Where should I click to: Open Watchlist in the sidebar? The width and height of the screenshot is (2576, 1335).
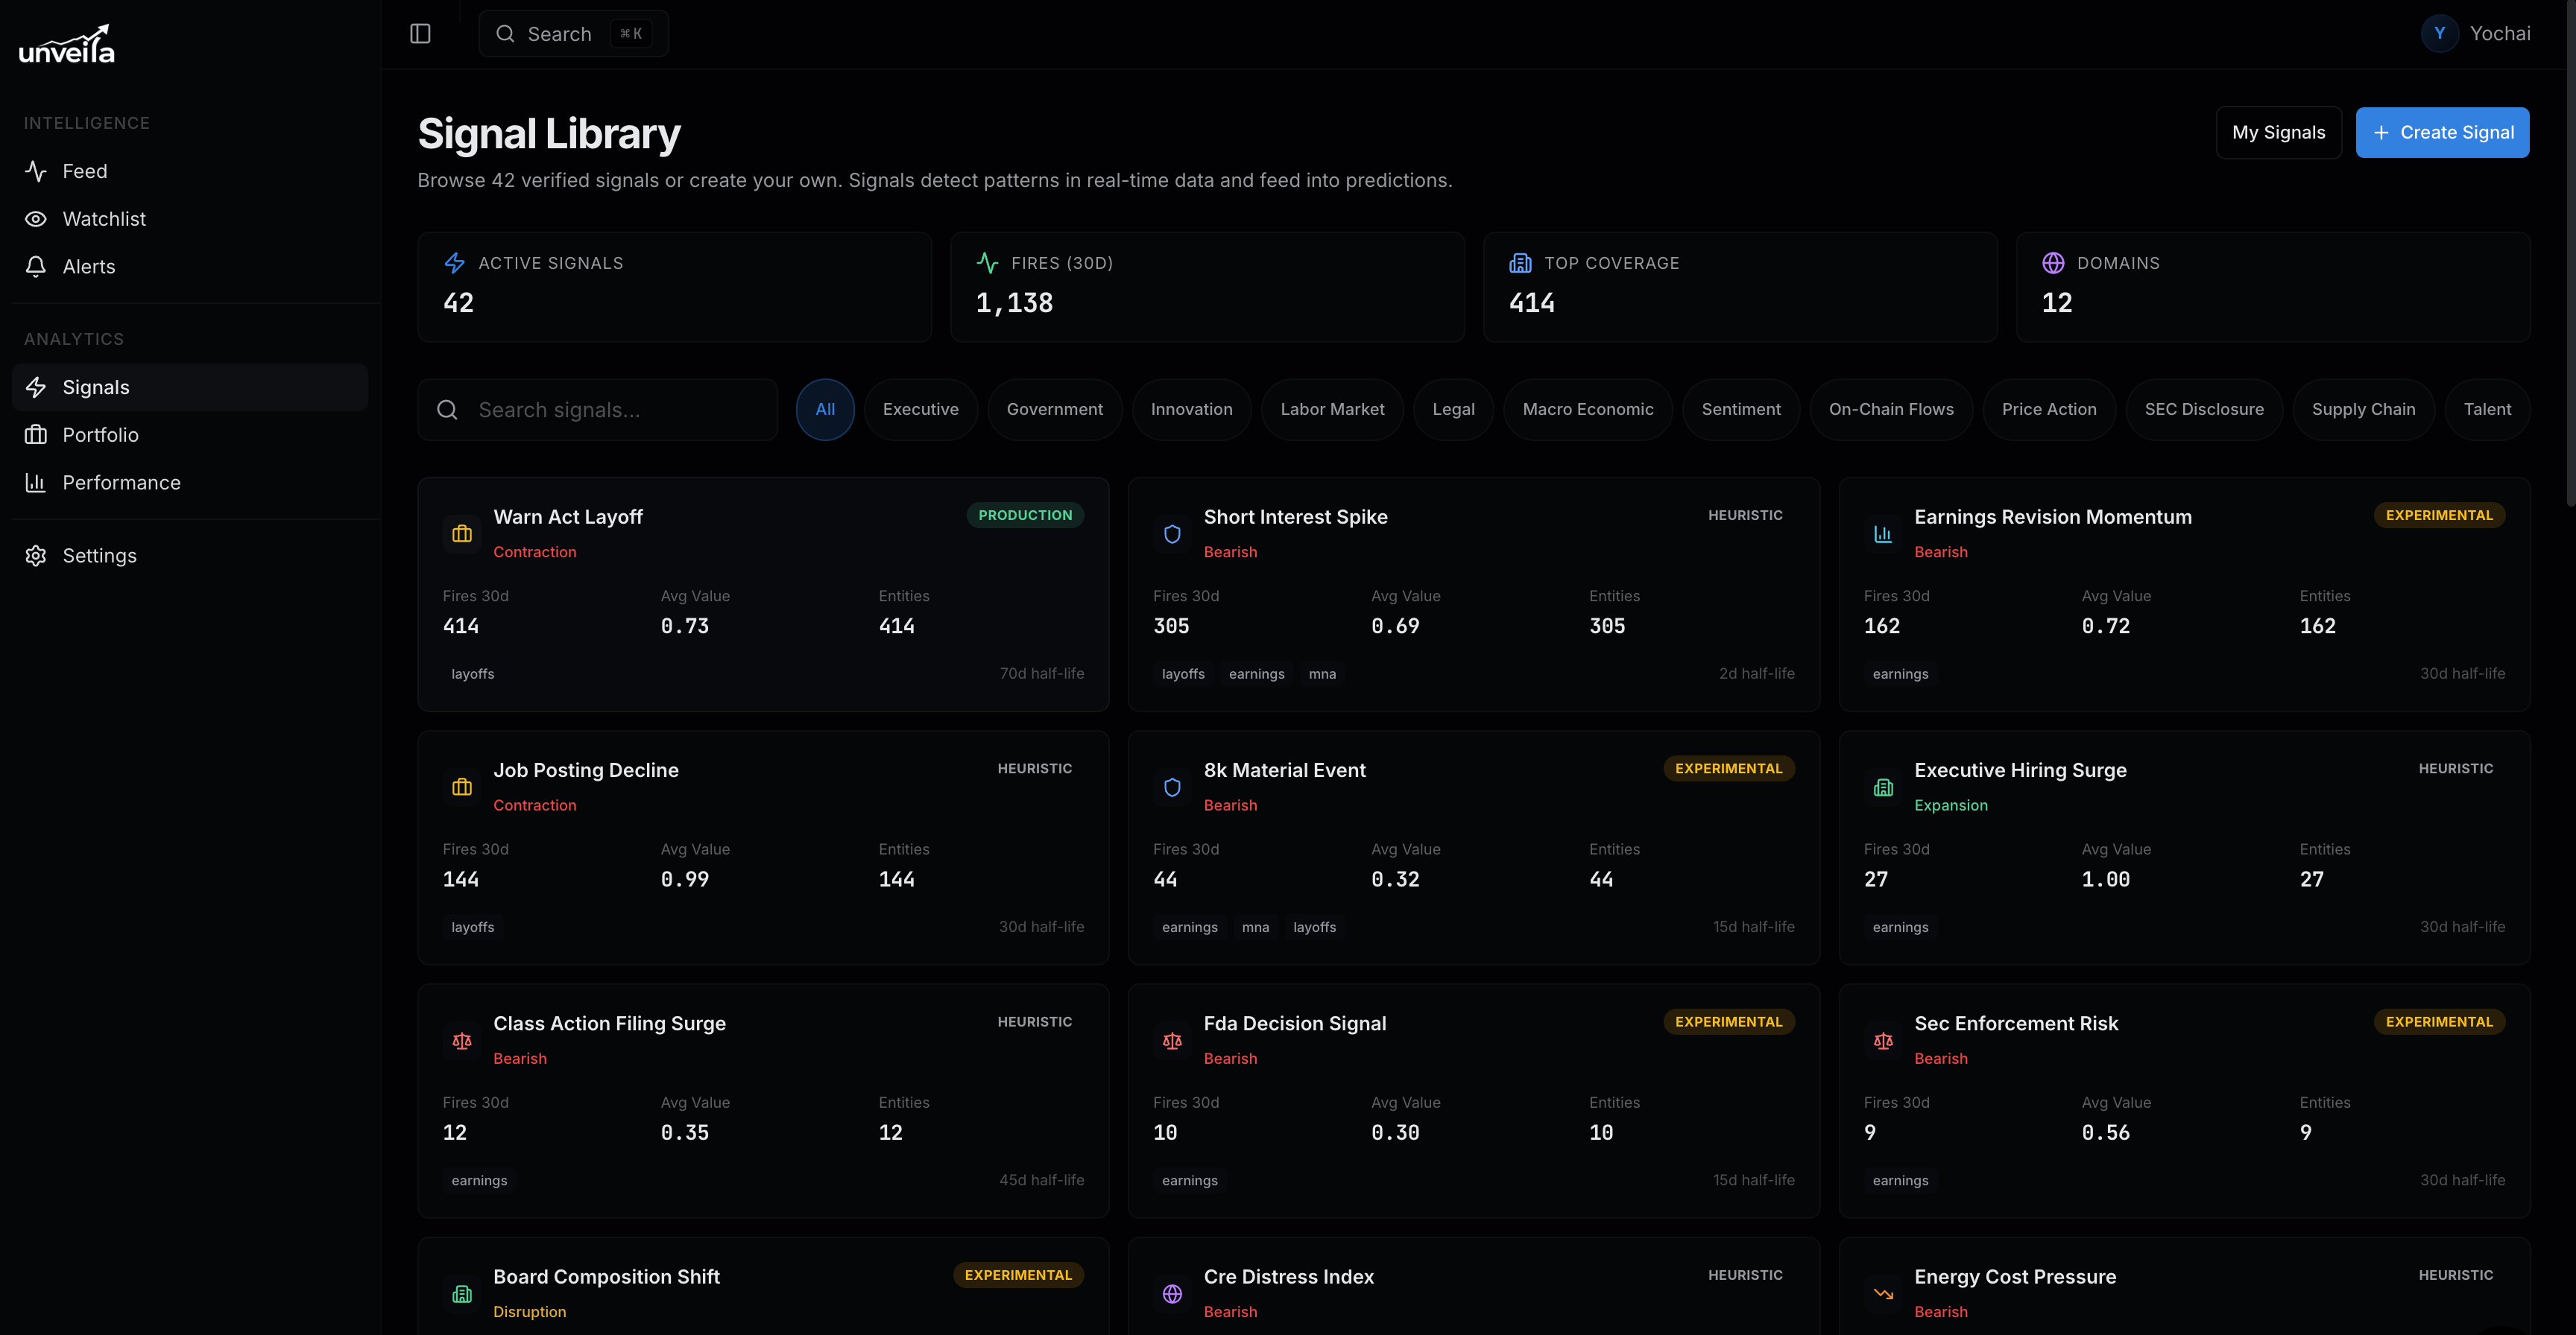coord(104,219)
